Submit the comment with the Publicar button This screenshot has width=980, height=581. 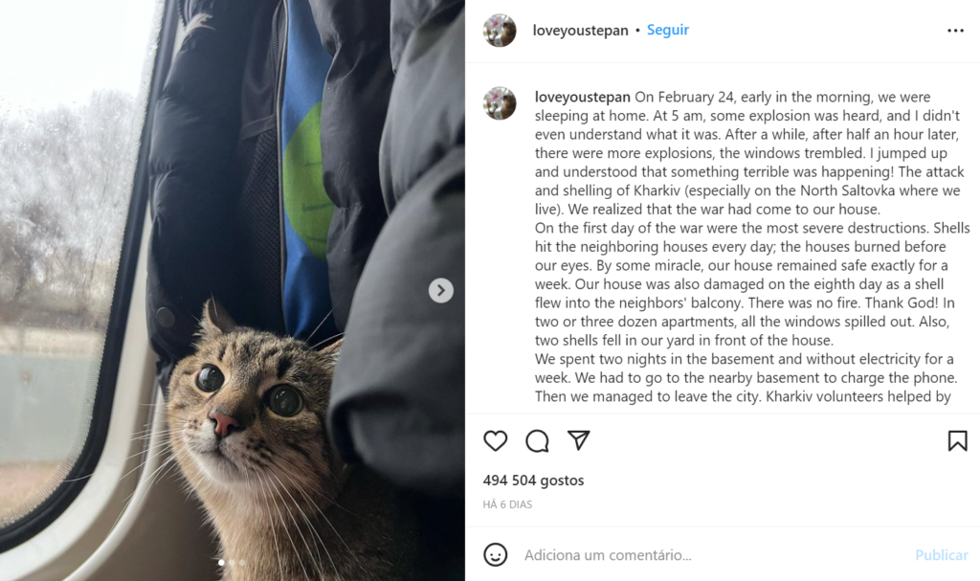tap(942, 555)
